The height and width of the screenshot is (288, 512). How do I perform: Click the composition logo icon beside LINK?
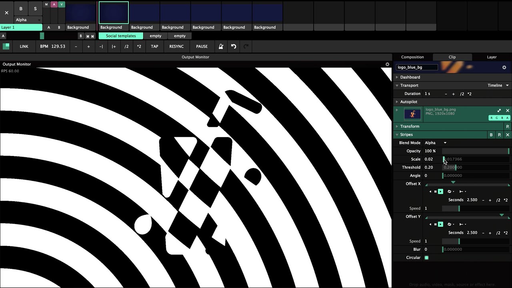(x=6, y=46)
